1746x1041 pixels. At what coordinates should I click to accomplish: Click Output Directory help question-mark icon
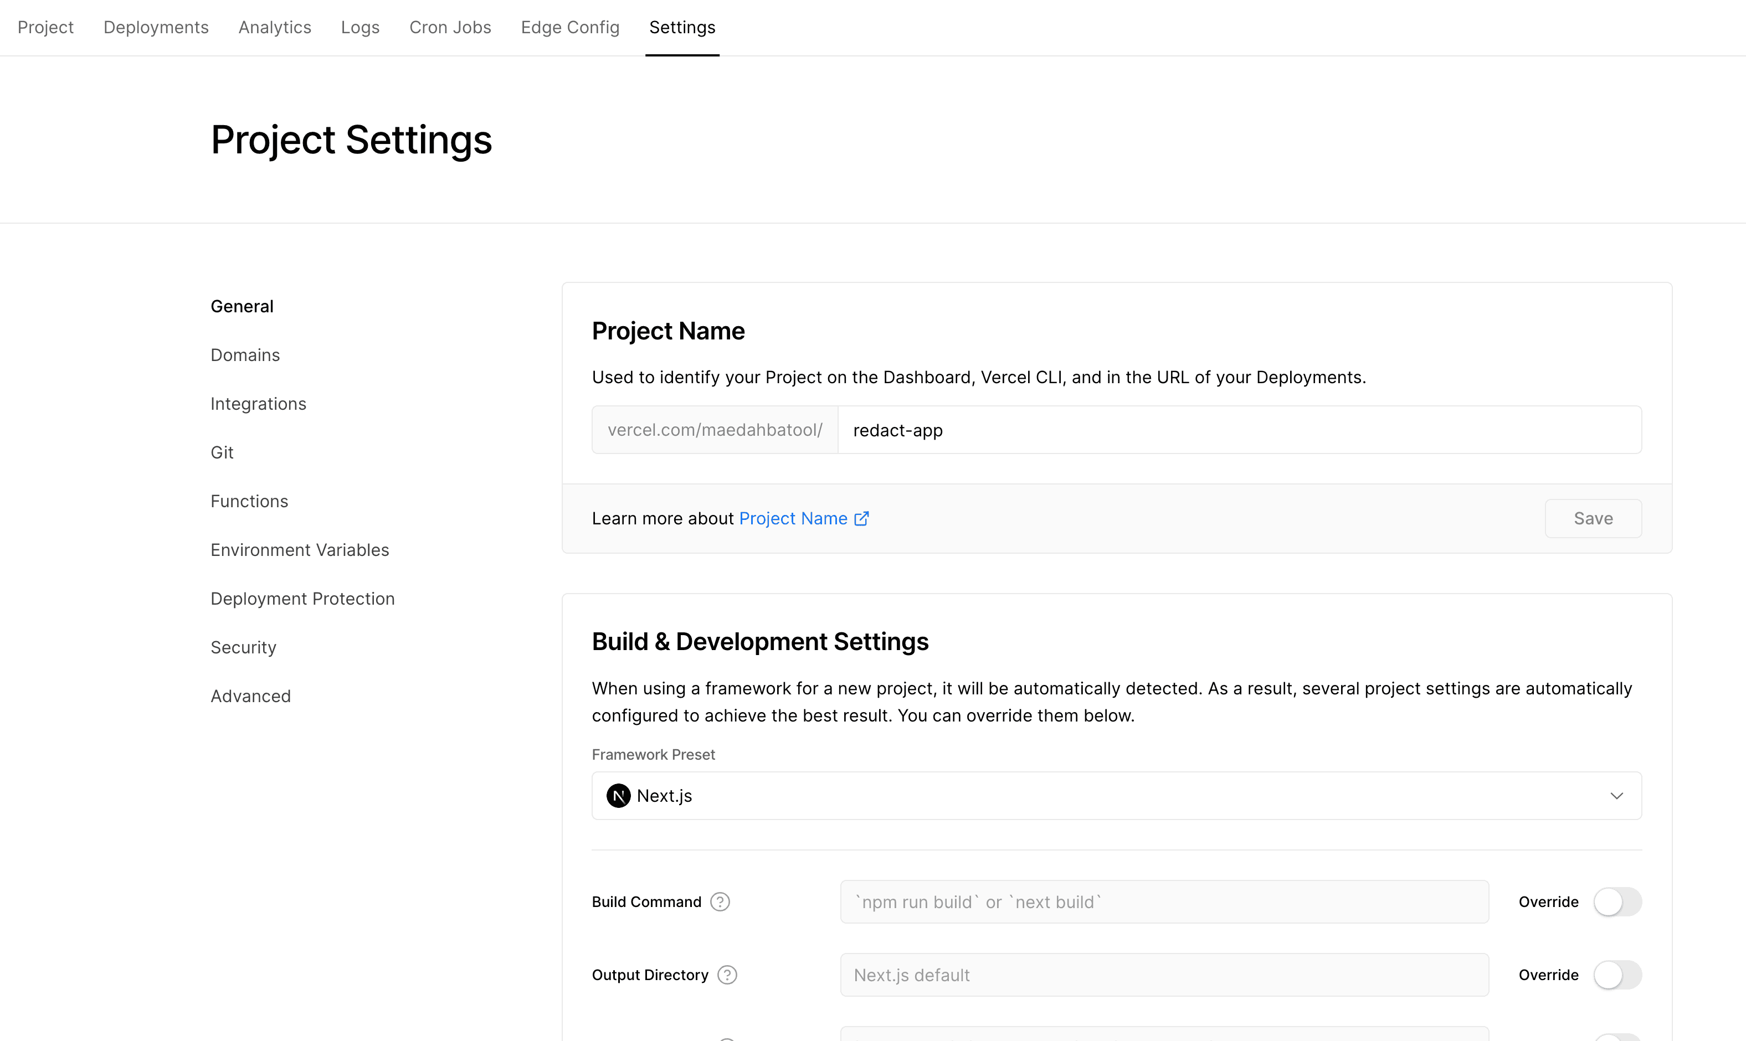[727, 975]
